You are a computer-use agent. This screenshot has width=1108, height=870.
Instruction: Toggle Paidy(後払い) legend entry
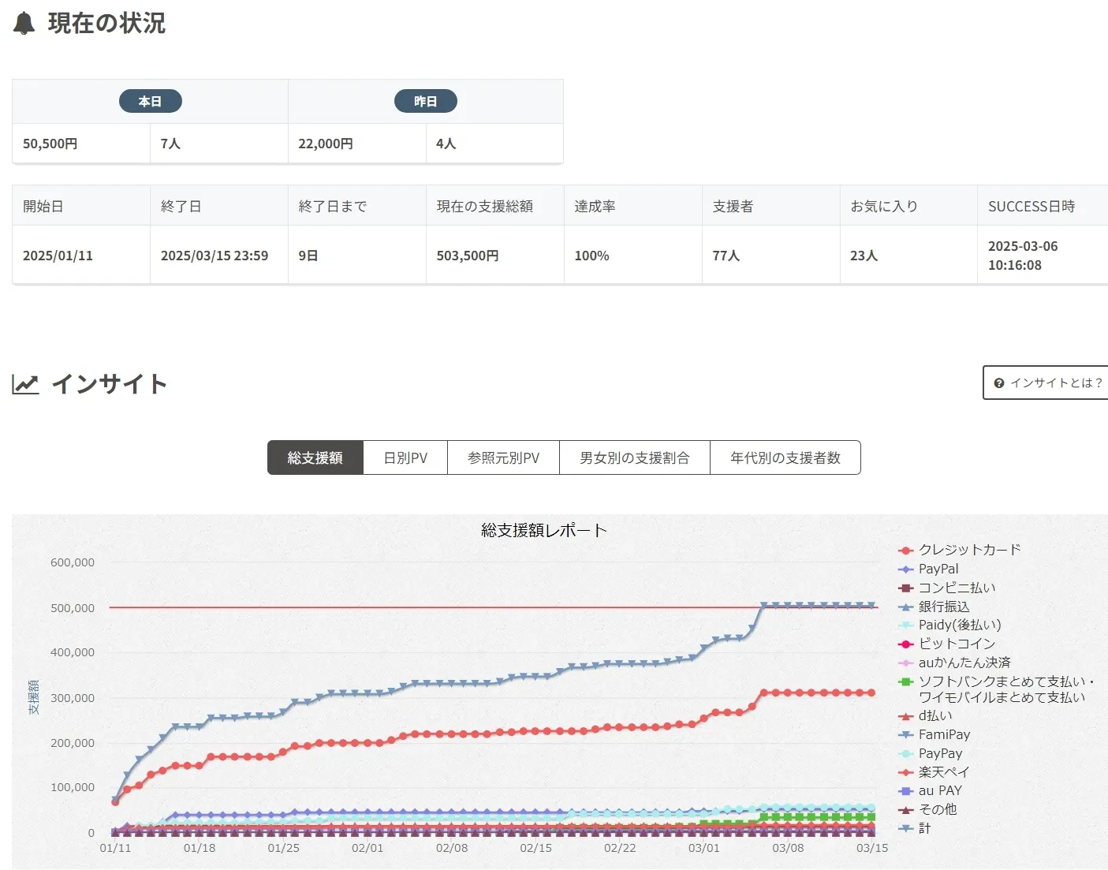point(959,625)
